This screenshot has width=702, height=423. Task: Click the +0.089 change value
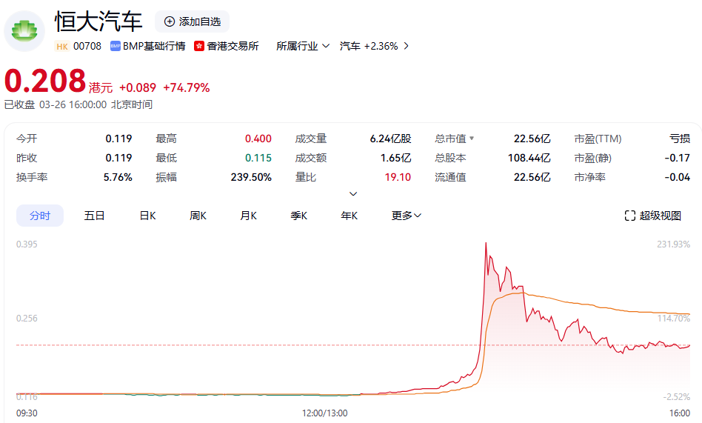(x=138, y=87)
